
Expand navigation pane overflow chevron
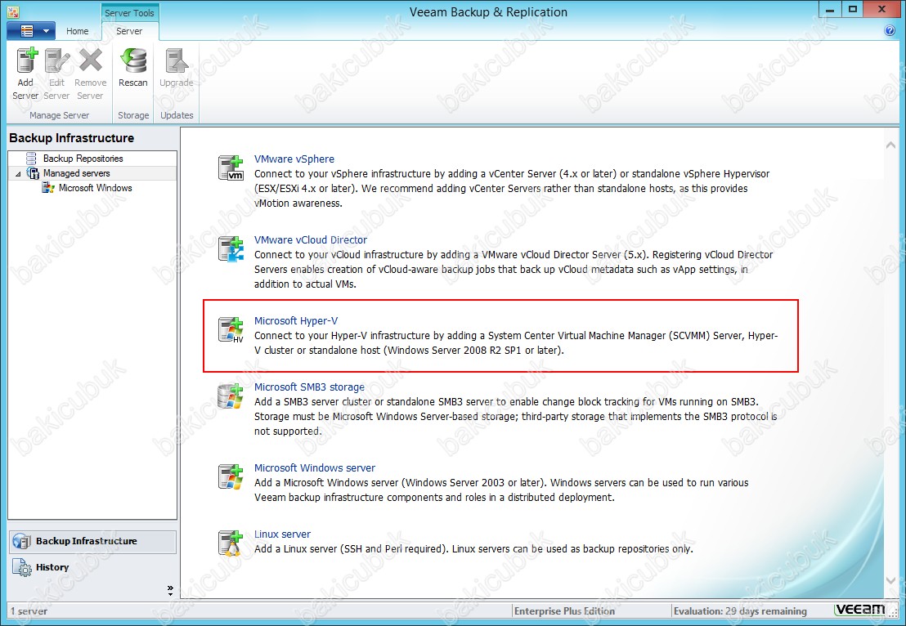[170, 590]
